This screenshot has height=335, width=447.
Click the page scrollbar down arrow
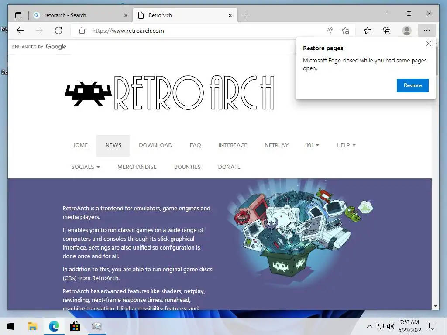click(x=435, y=306)
